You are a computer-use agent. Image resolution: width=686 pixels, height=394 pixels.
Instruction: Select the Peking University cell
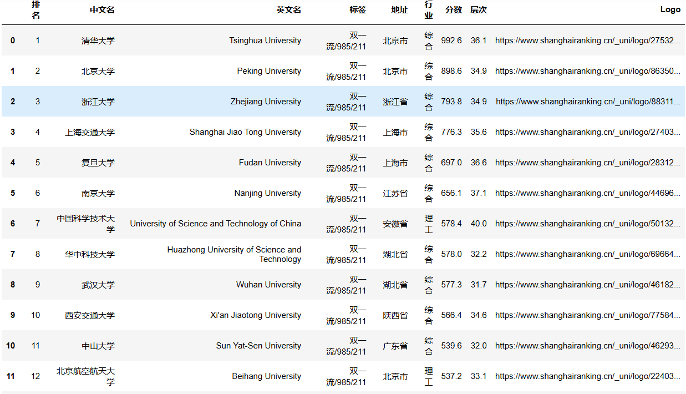pyautogui.click(x=269, y=71)
